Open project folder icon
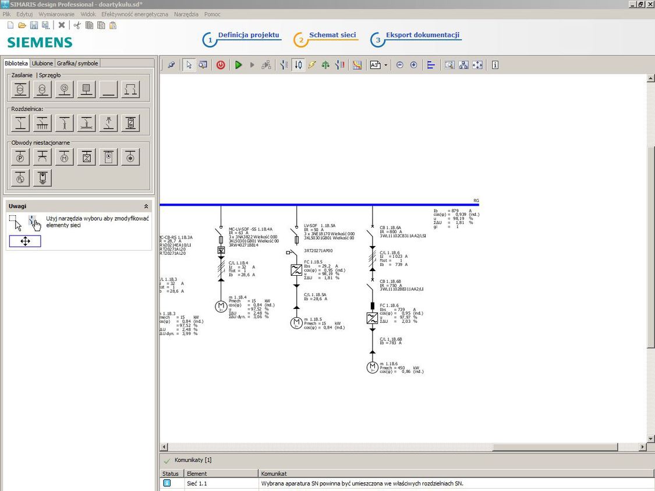The width and height of the screenshot is (655, 491). click(22, 25)
